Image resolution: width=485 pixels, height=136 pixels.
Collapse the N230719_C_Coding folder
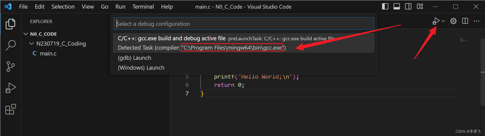pyautogui.click(x=31, y=44)
